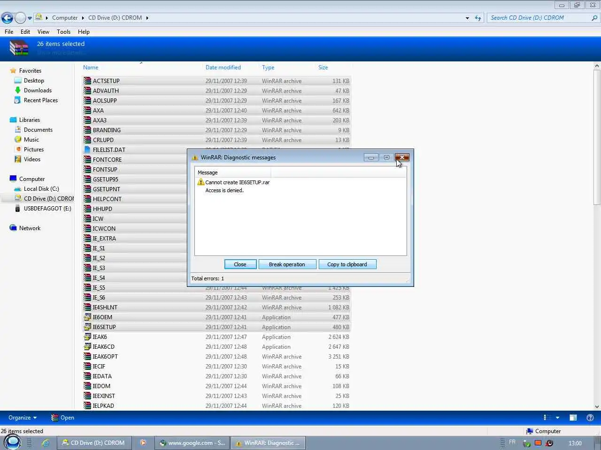
Task: Open recent pages dropdown arrow
Action: pos(30,18)
